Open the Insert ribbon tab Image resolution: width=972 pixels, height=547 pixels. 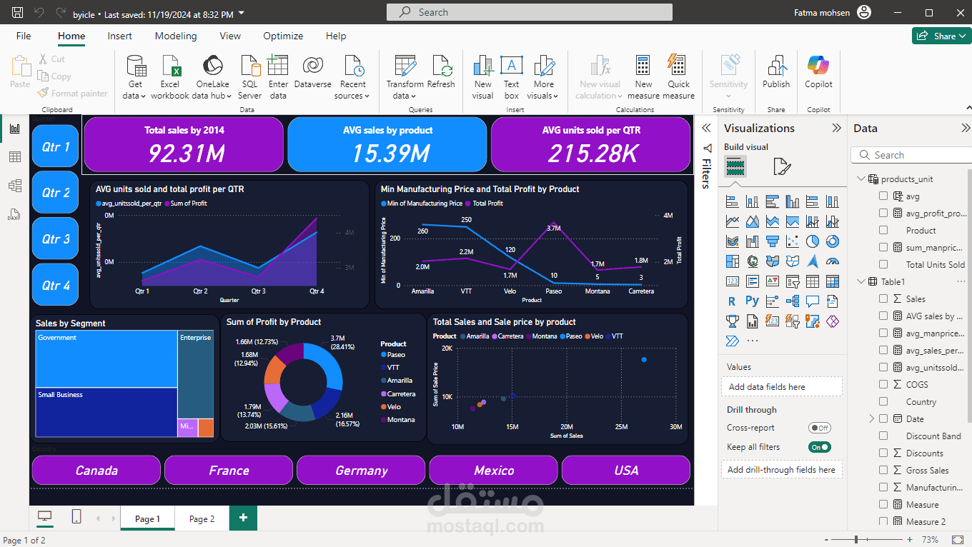[x=120, y=36]
